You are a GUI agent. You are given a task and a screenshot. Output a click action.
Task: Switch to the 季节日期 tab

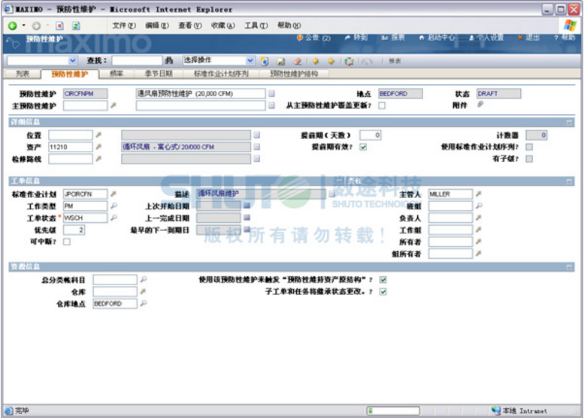tap(159, 74)
